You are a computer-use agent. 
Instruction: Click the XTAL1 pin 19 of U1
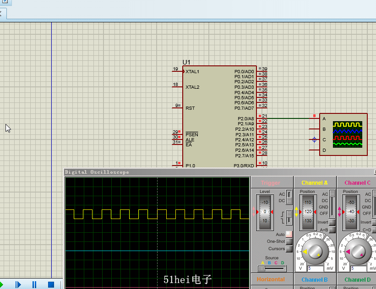(x=177, y=71)
